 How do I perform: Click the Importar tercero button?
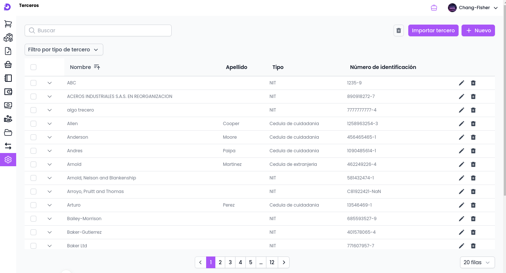pyautogui.click(x=433, y=30)
